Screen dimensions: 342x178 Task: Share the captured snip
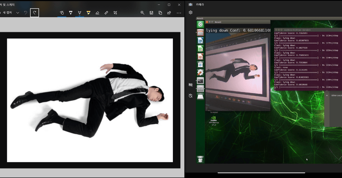pyautogui.click(x=169, y=13)
